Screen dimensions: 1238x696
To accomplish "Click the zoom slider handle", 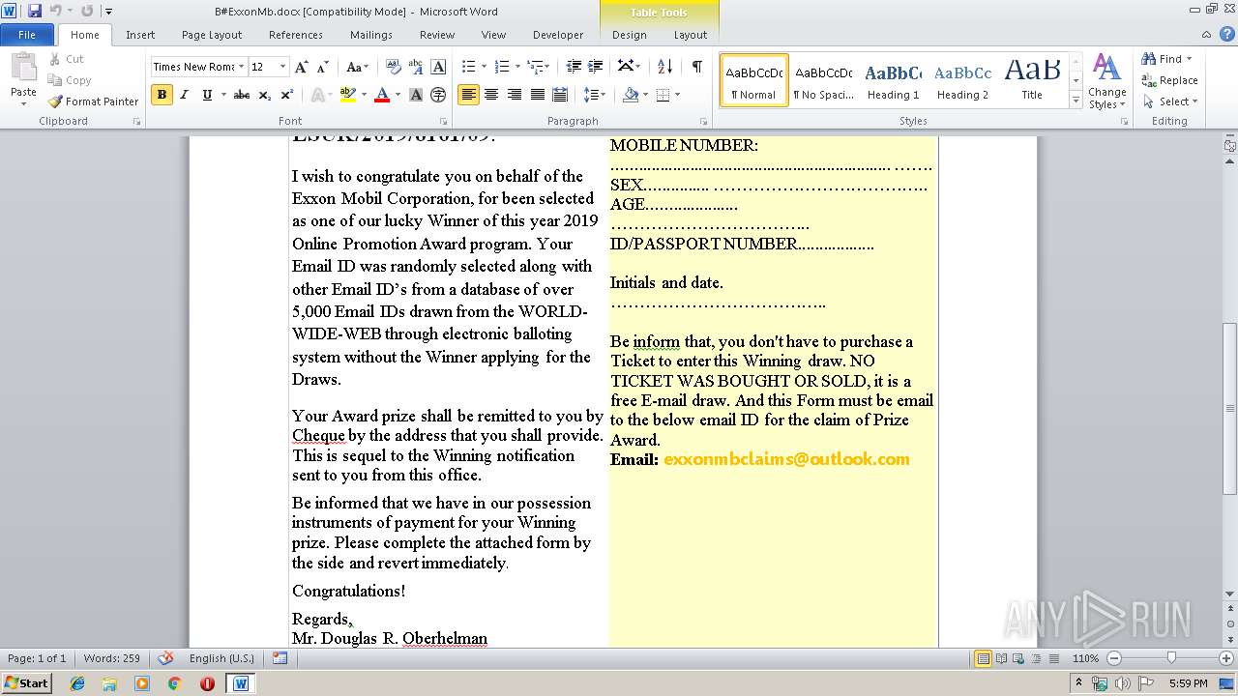I will pyautogui.click(x=1171, y=658).
